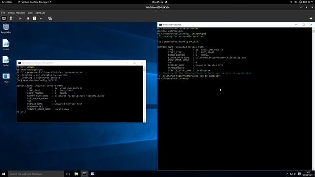Click the Windows tray network icon
This screenshot has width=315, height=177.
click(x=291, y=174)
